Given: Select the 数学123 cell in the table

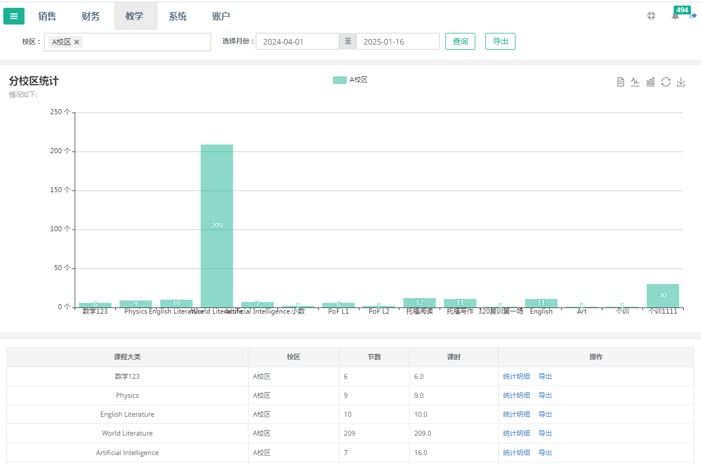Looking at the screenshot, I should coord(127,377).
